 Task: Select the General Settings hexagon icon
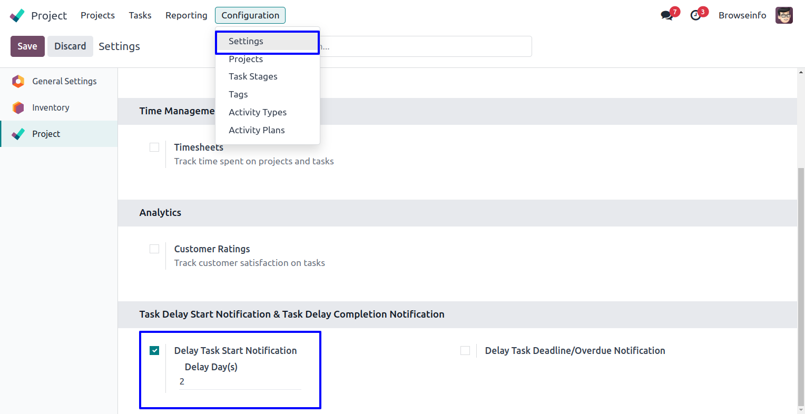tap(18, 81)
